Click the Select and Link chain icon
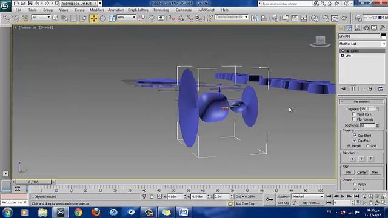 pyautogui.click(x=7, y=18)
